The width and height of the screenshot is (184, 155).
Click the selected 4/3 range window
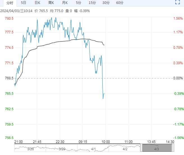pos(157,148)
